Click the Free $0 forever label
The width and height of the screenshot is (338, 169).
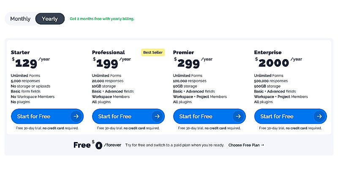pos(97,145)
